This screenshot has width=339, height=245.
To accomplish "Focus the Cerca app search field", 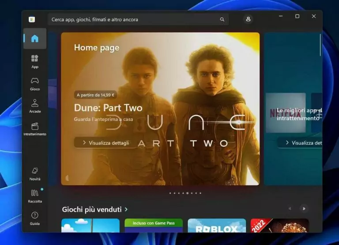I will [138, 19].
